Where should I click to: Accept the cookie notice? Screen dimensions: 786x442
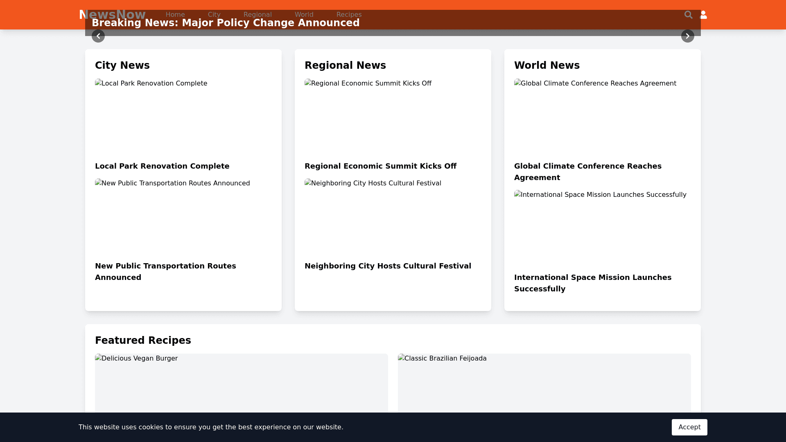coord(689,427)
